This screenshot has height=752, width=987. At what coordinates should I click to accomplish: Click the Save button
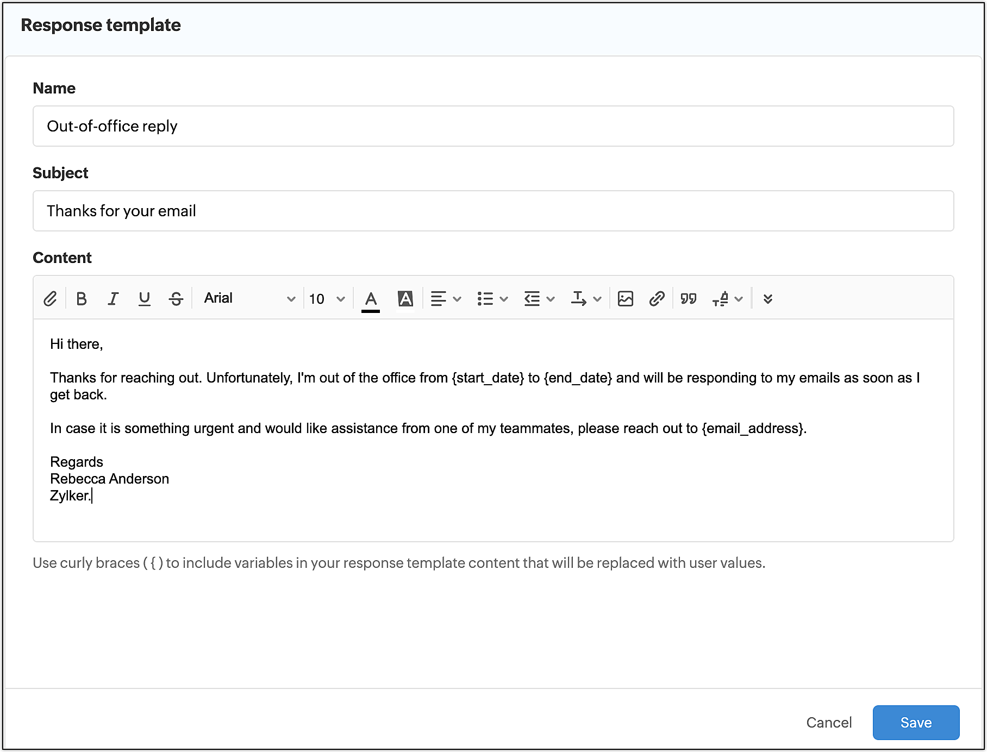tap(916, 722)
